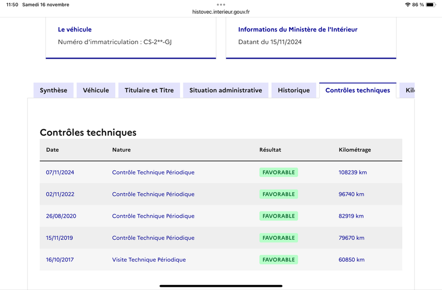Click the Kilométrage column header
442x290 pixels.
(x=355, y=150)
